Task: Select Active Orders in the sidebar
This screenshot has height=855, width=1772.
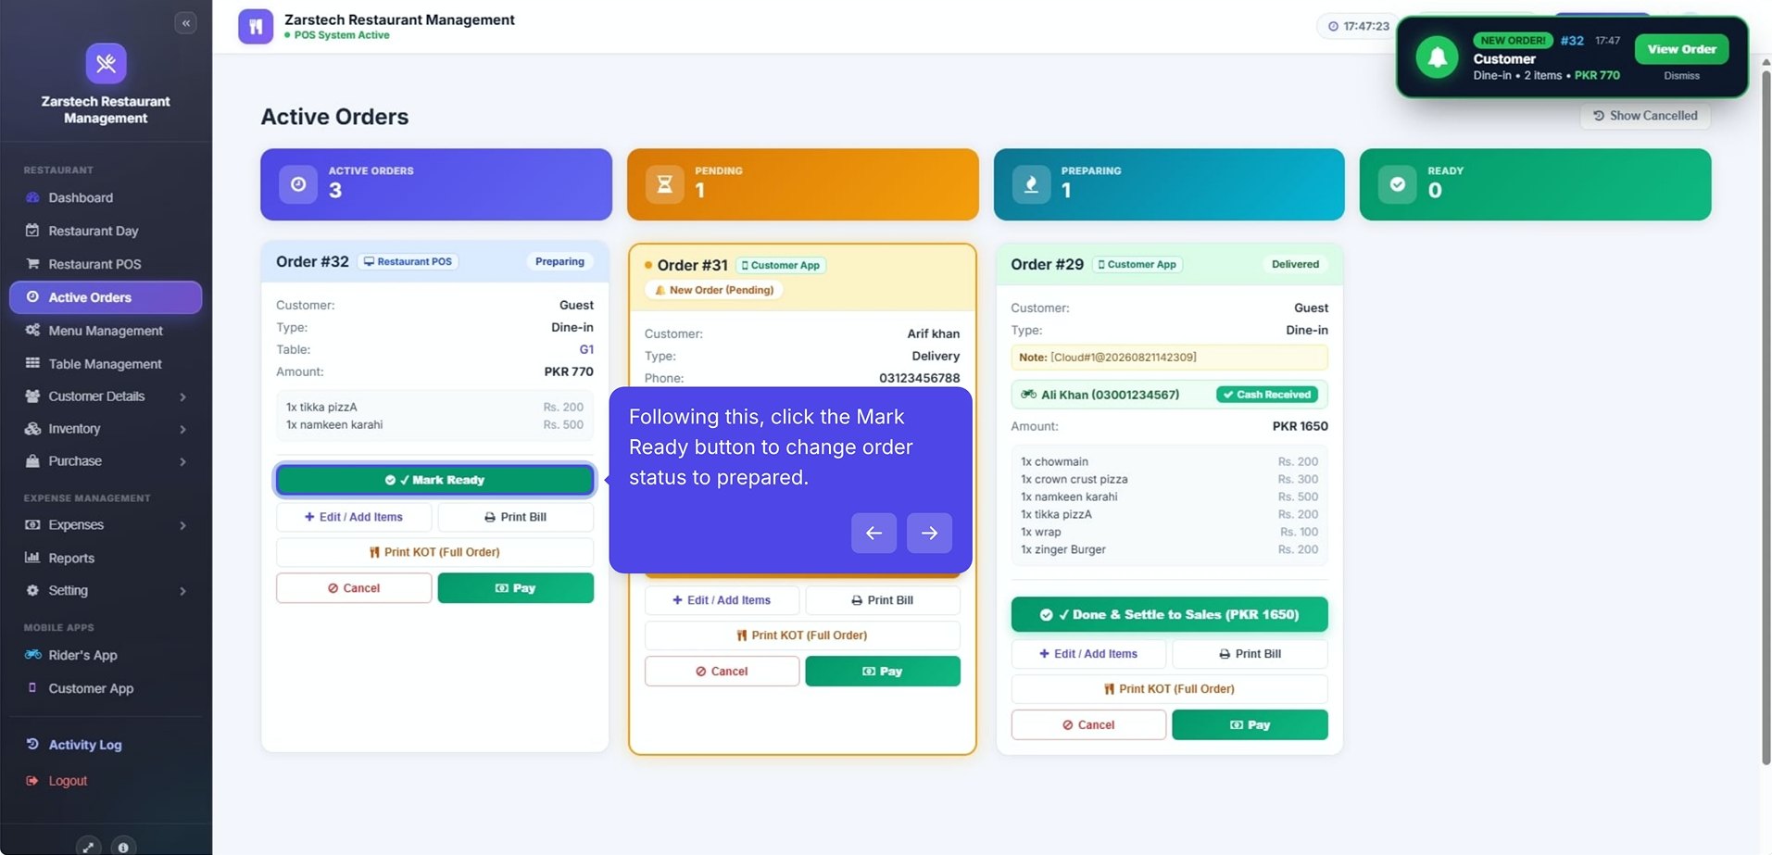Action: 106,297
